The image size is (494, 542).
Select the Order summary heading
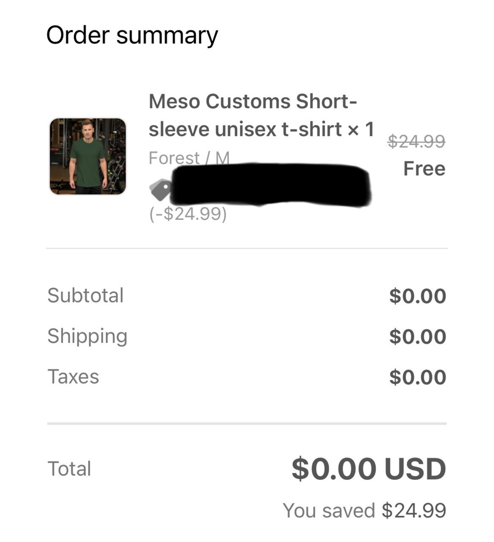pyautogui.click(x=132, y=35)
